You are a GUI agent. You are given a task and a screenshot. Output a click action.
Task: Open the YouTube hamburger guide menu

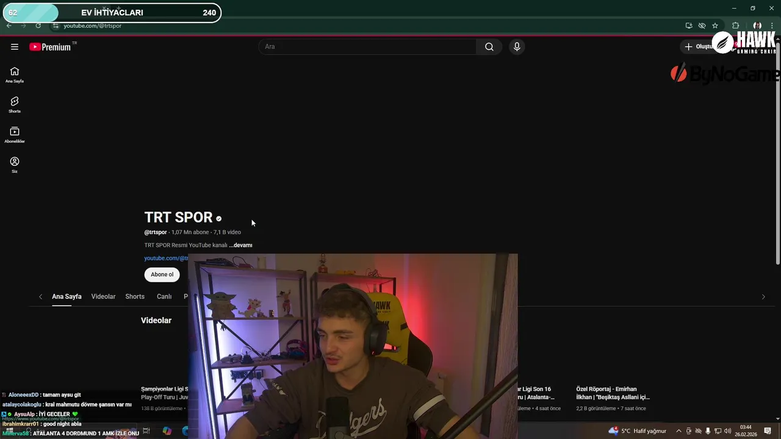tap(15, 47)
